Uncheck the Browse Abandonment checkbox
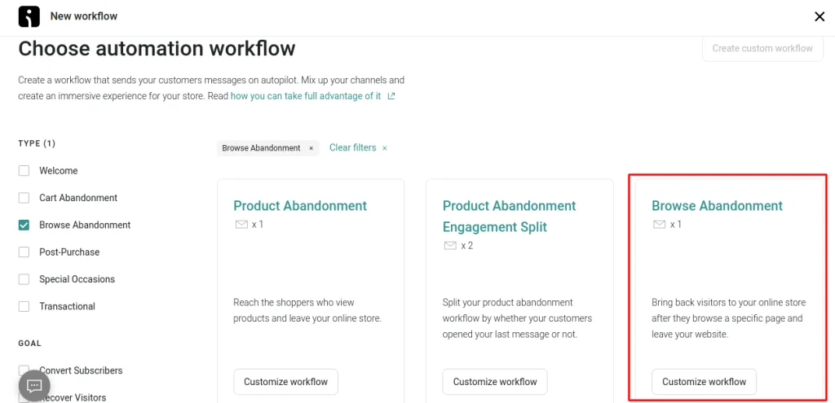Image resolution: width=835 pixels, height=403 pixels. coord(24,226)
